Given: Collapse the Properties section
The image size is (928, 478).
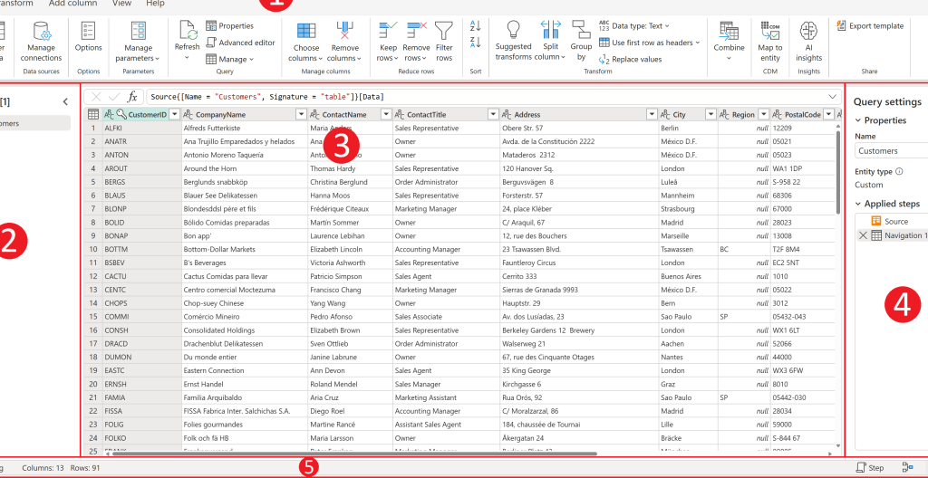Looking at the screenshot, I should 857,120.
